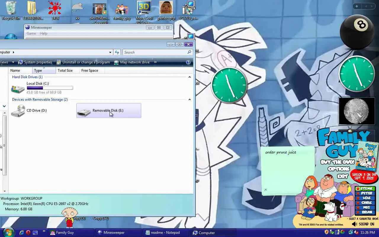Select PETER character radio option
Screen dimensions: 379x237
(x=365, y=193)
